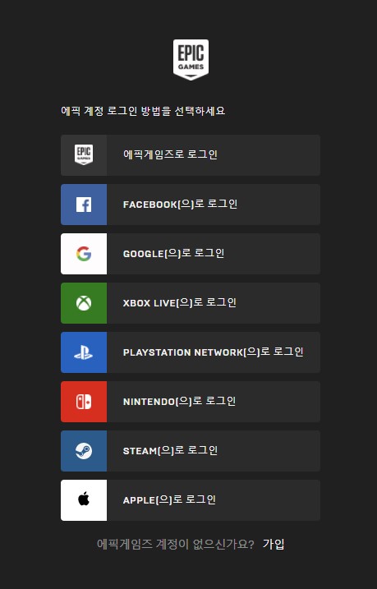This screenshot has width=377, height=589.
Task: Choose 'NINTENDO(으)로 로그인' label text
Action: click(180, 401)
